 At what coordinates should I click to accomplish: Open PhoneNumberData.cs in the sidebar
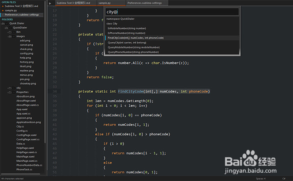coord(29,165)
